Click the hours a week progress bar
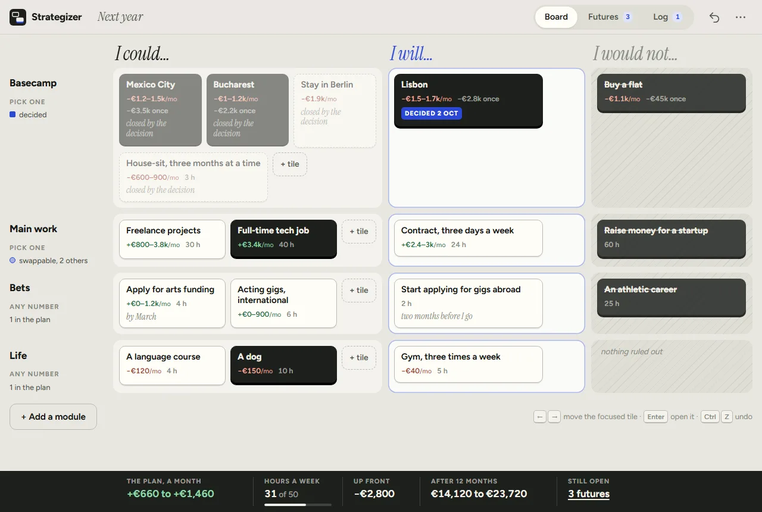This screenshot has height=512, width=762. pos(298,505)
